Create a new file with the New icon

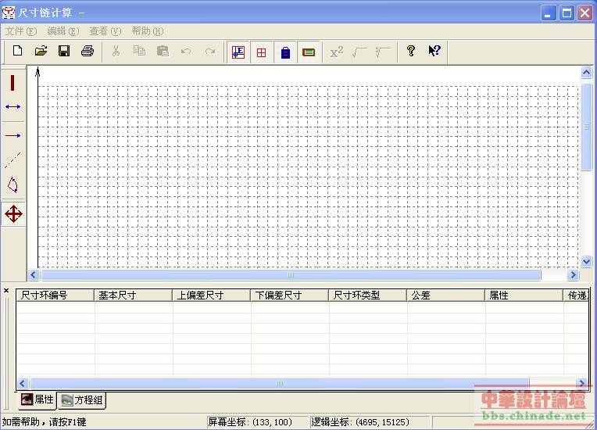(x=18, y=52)
